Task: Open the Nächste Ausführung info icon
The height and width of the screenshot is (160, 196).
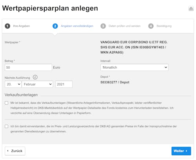Action: (x=35, y=77)
